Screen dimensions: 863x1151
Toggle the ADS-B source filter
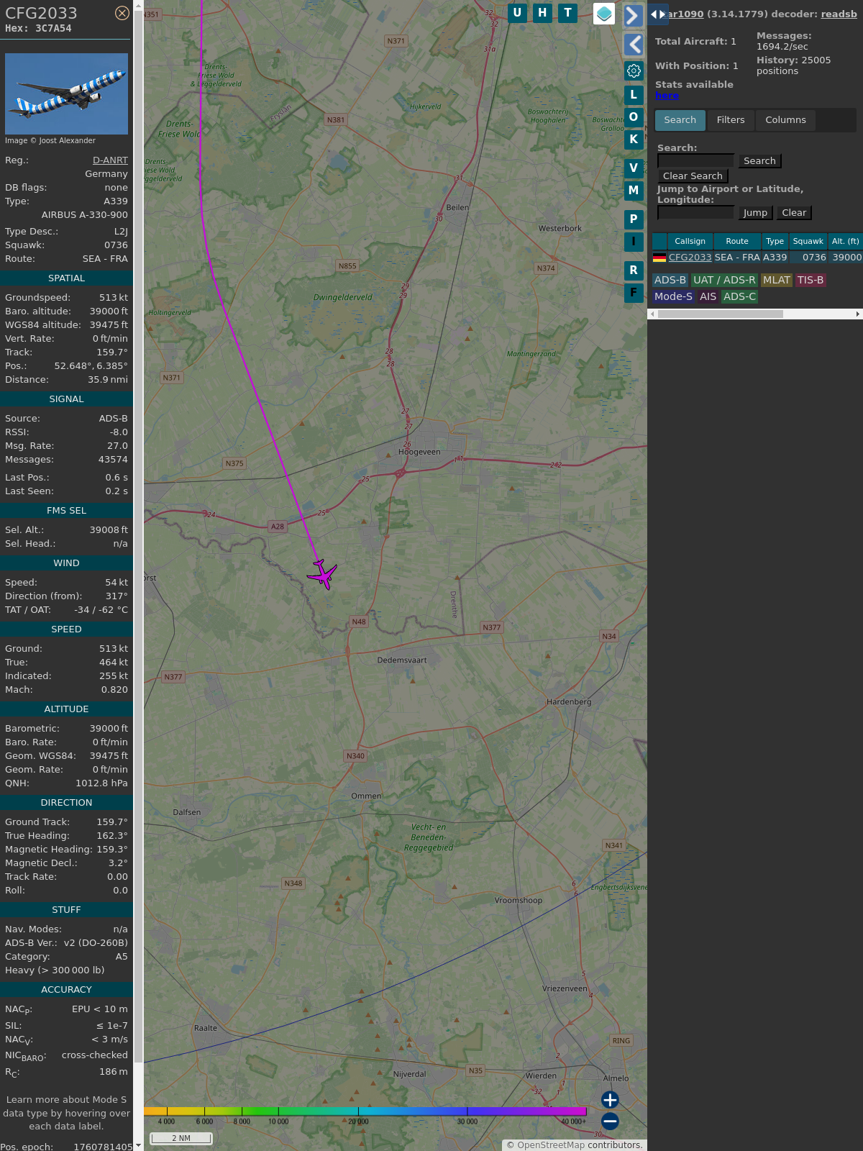tap(670, 280)
